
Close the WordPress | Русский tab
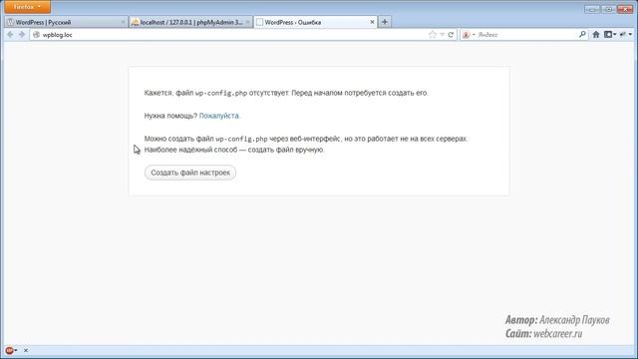click(x=123, y=22)
